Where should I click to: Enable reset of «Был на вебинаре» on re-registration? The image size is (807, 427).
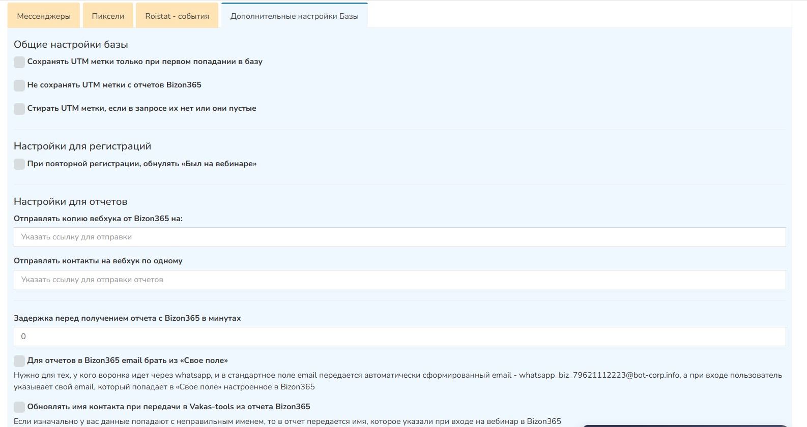pyautogui.click(x=19, y=164)
